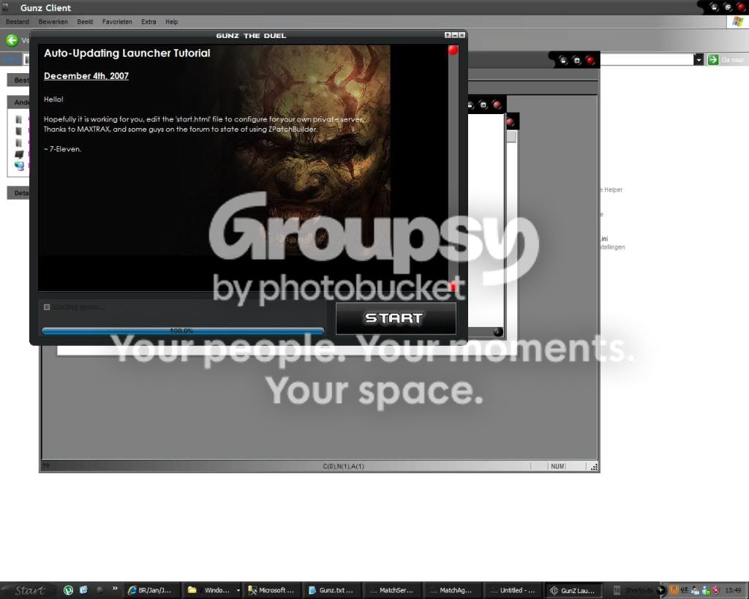The width and height of the screenshot is (749, 599).
Task: Switch to the 'Untitled - ...' taskbar item
Action: (x=513, y=590)
